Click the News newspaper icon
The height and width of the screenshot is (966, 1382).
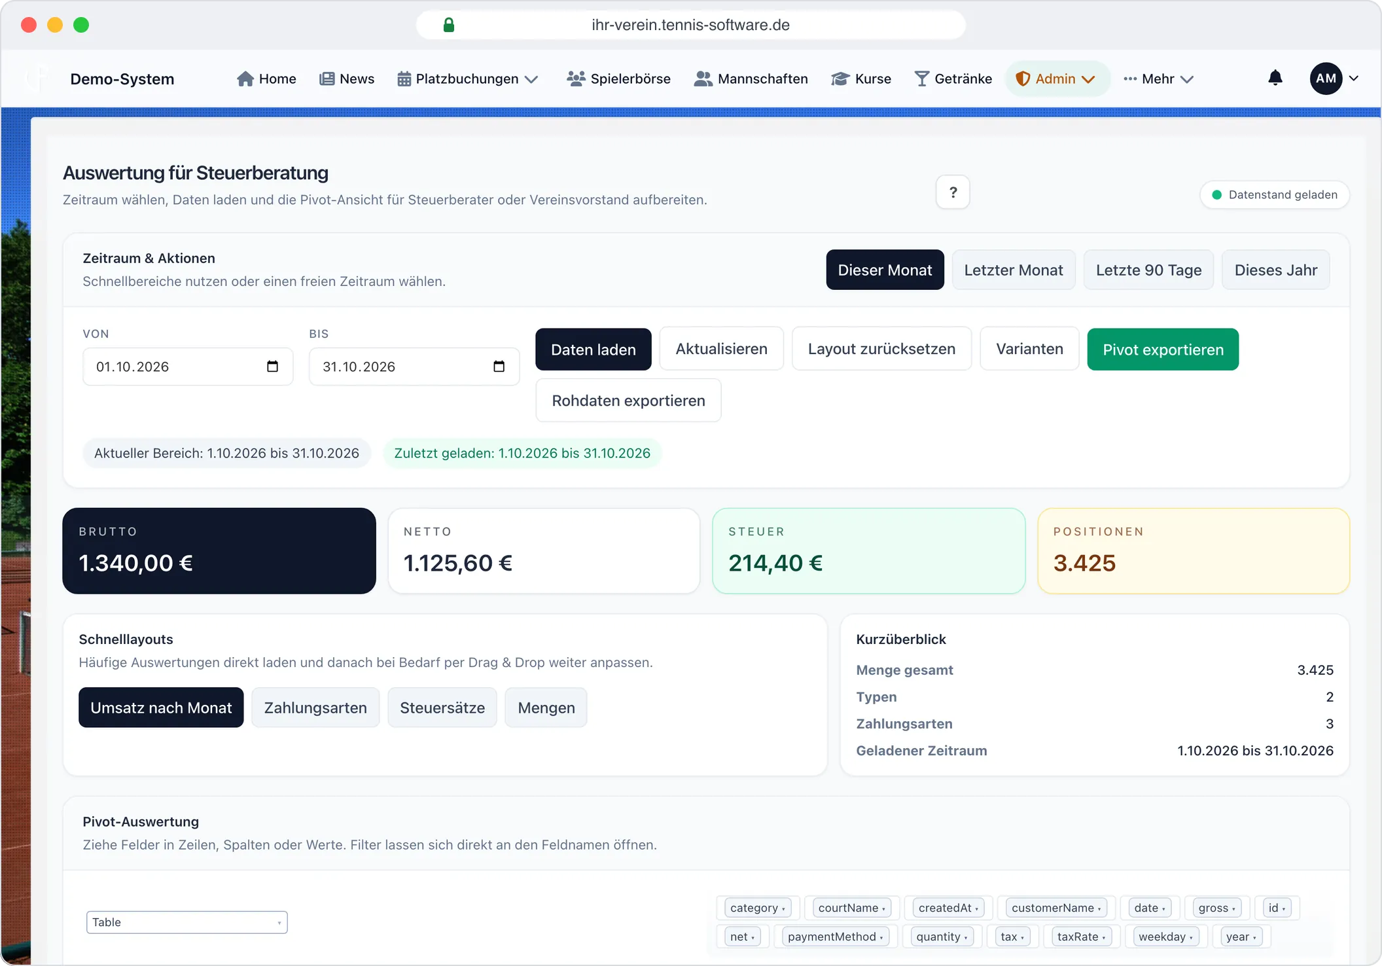pos(327,79)
